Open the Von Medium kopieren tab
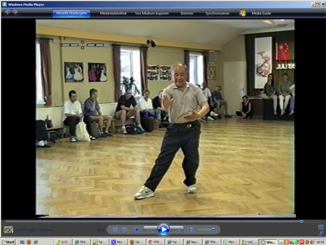The image size is (326, 245). [x=152, y=14]
